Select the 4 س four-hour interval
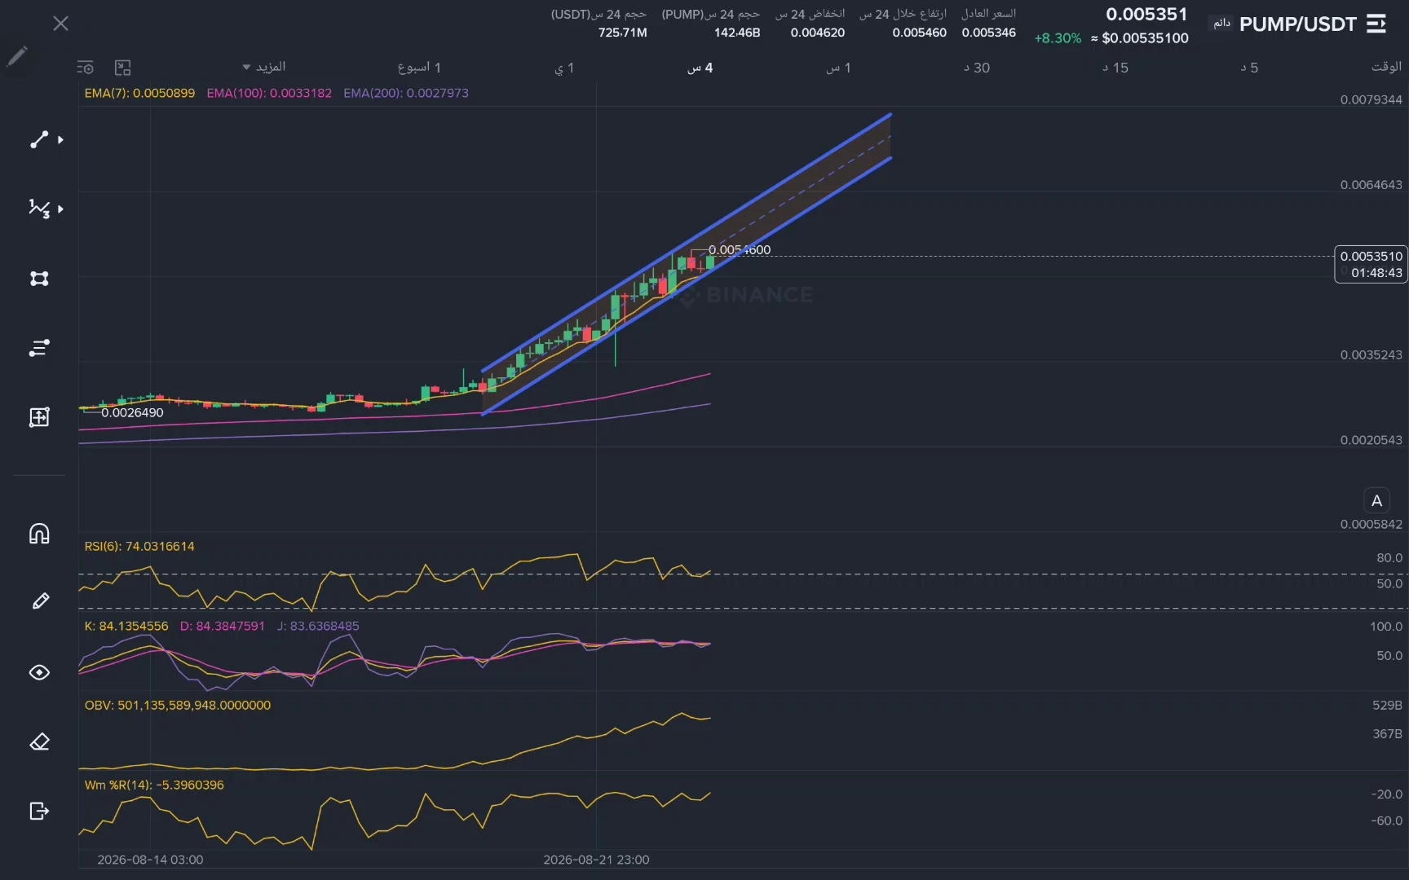 pos(700,68)
